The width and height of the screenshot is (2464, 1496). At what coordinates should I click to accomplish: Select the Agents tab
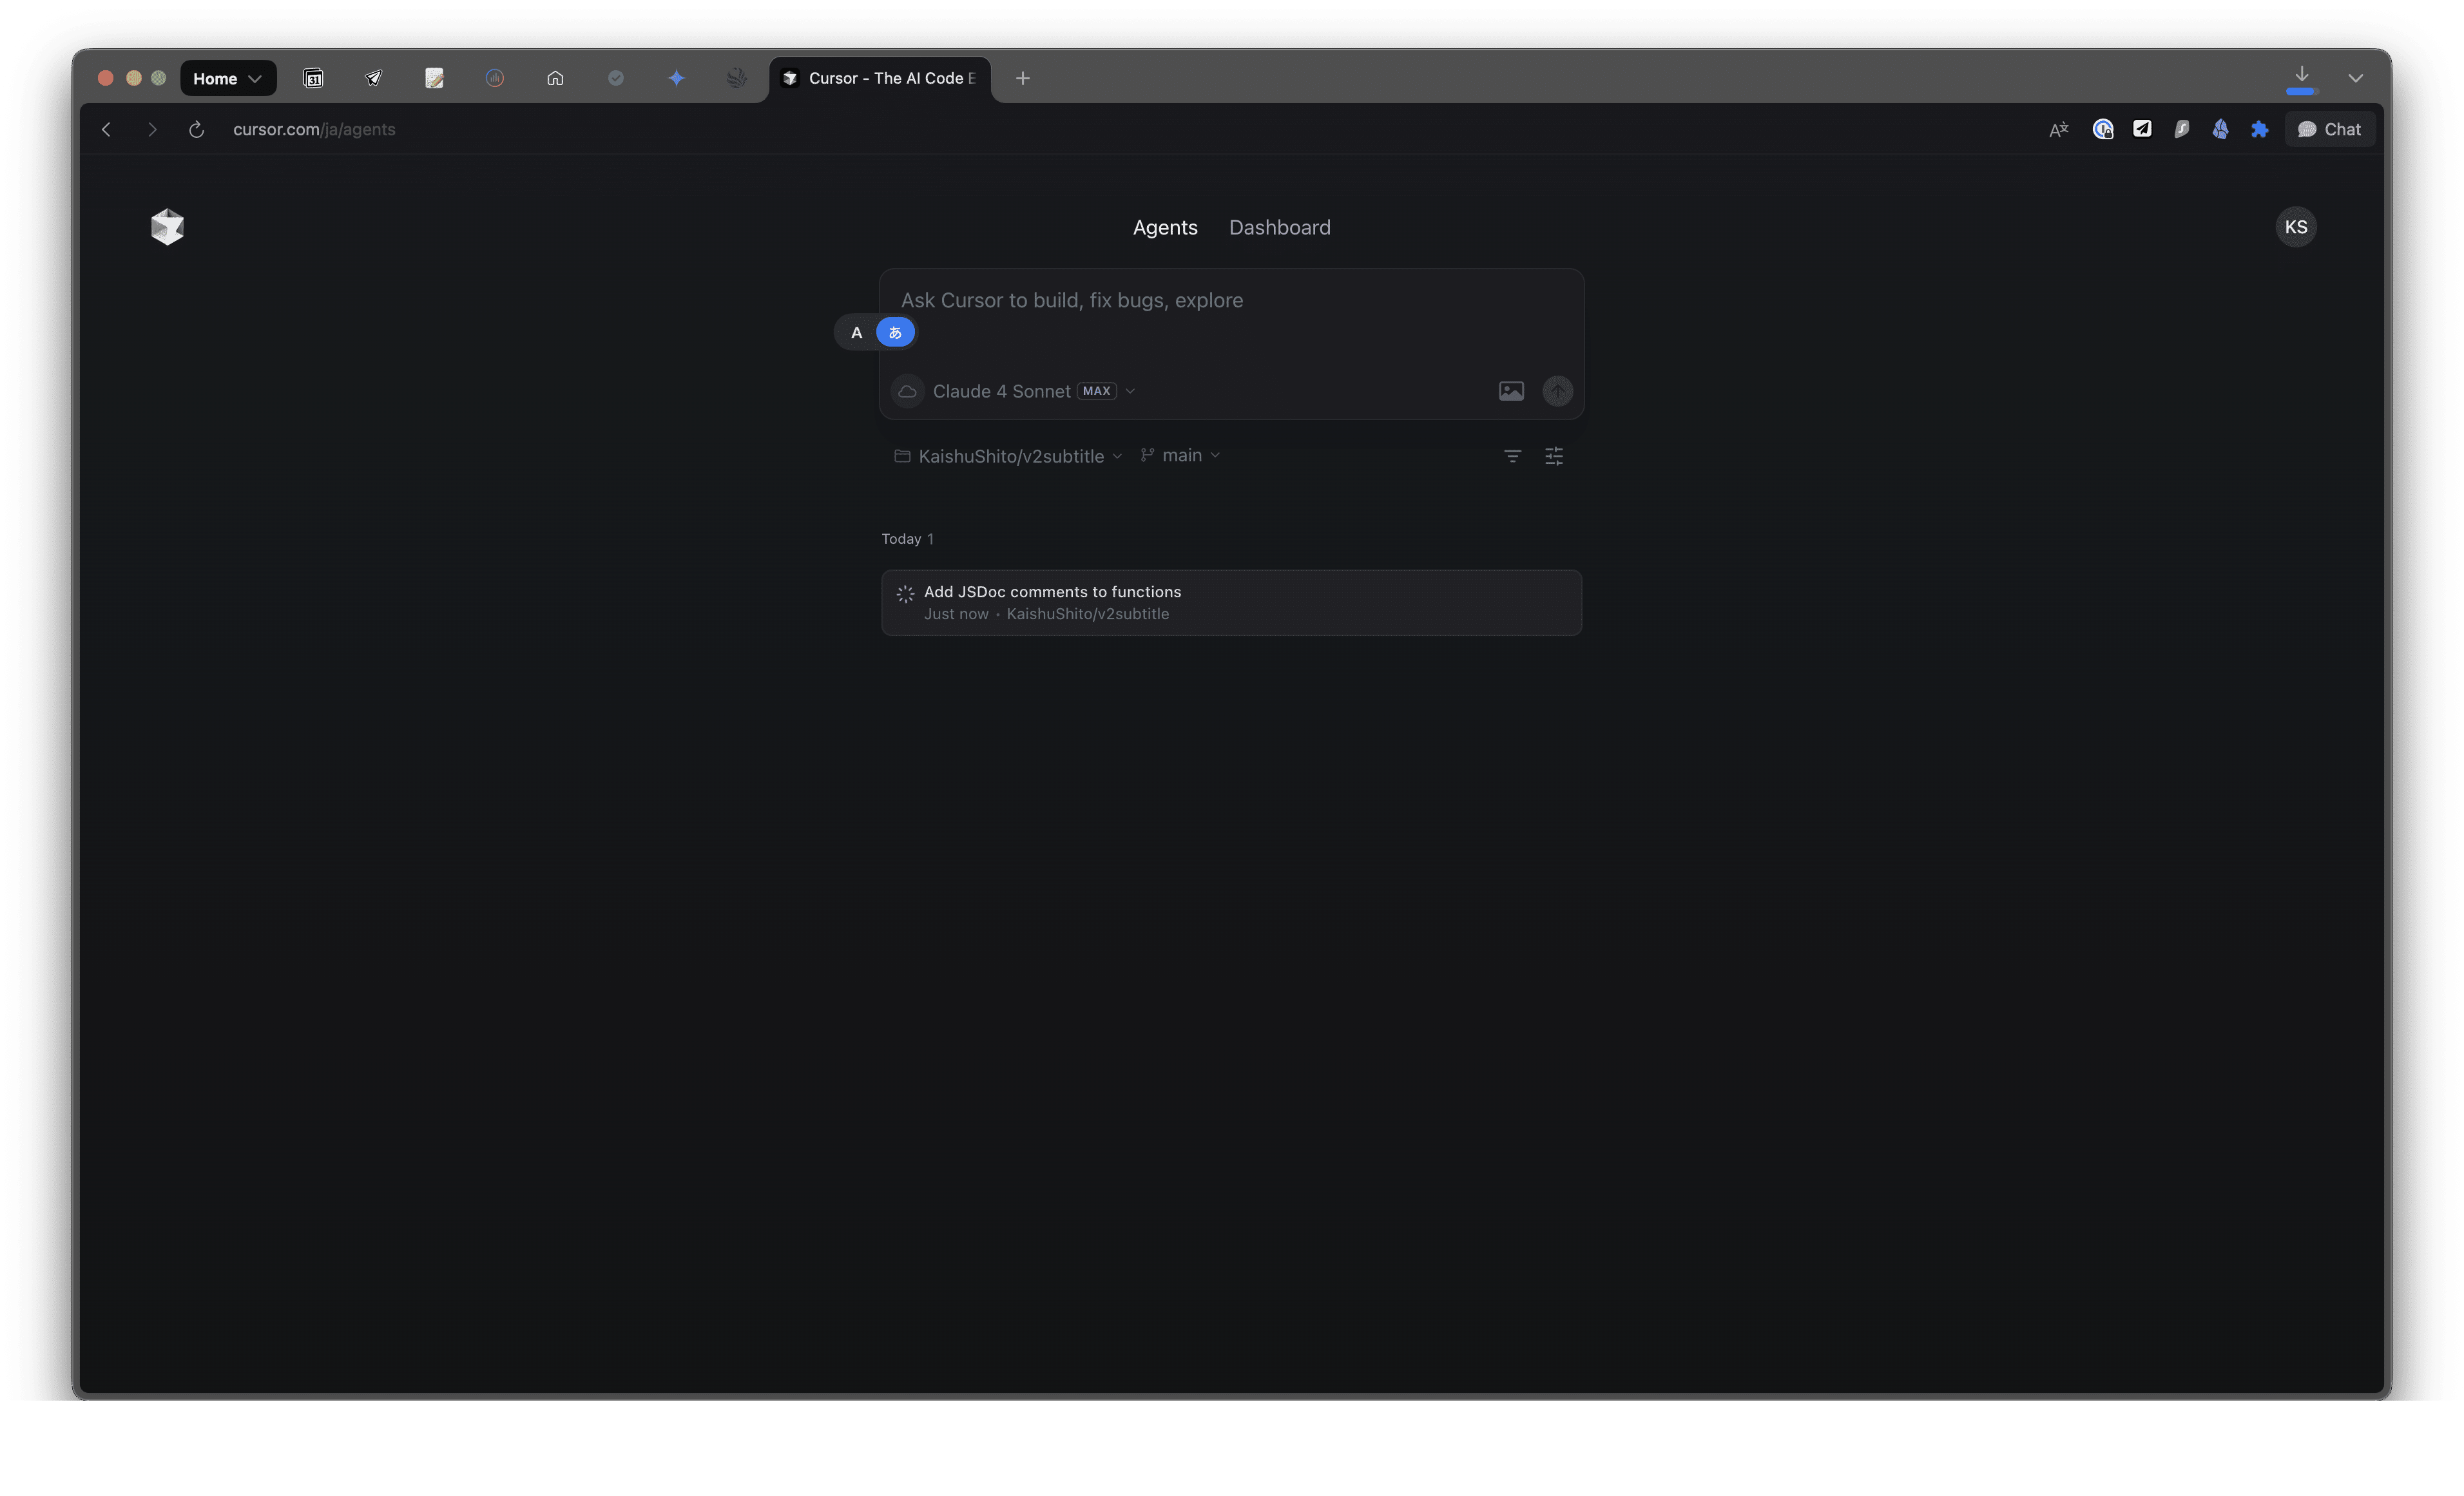click(x=1164, y=227)
